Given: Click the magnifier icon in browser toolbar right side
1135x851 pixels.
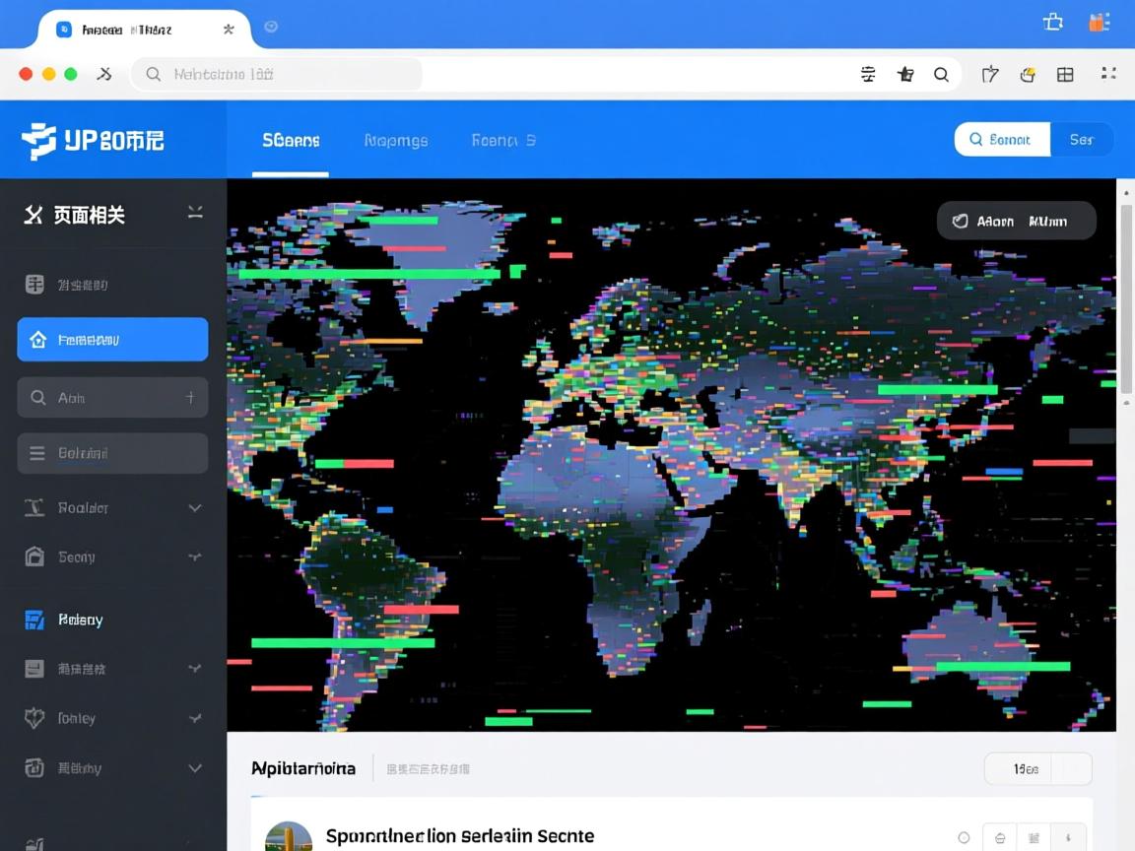Looking at the screenshot, I should click(x=941, y=75).
